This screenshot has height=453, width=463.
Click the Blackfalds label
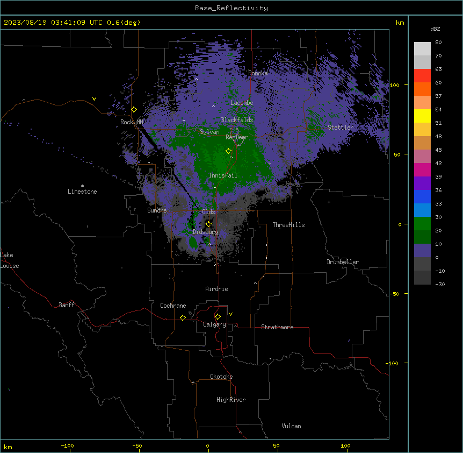tap(237, 120)
